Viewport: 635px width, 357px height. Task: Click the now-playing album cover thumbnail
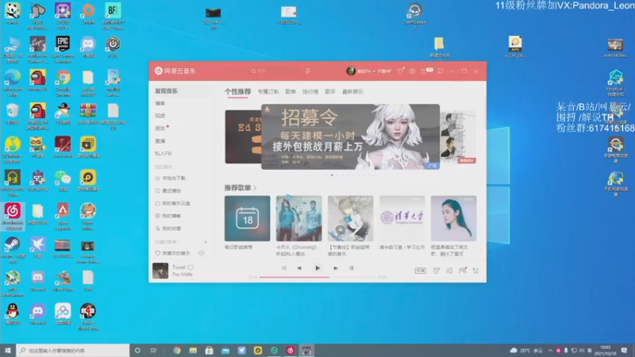point(160,271)
